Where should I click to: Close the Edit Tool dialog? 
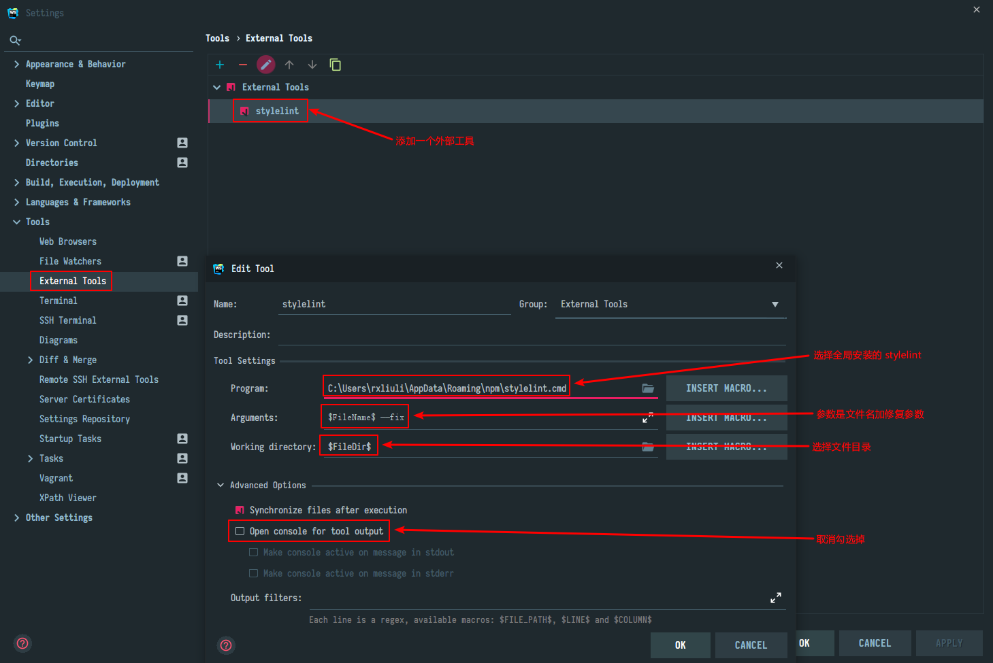(779, 265)
